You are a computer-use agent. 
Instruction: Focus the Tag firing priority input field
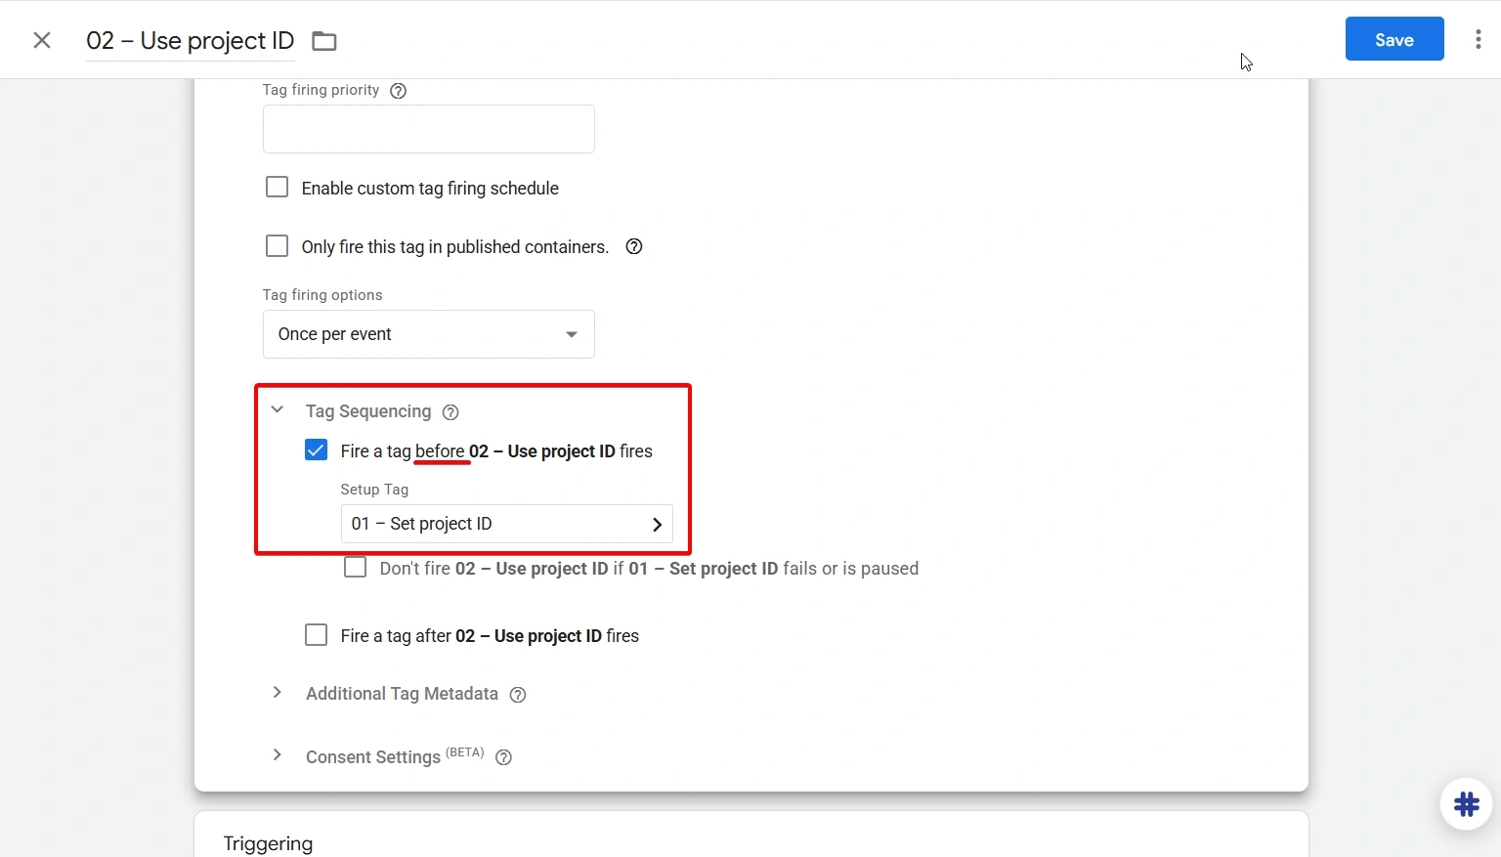429,129
